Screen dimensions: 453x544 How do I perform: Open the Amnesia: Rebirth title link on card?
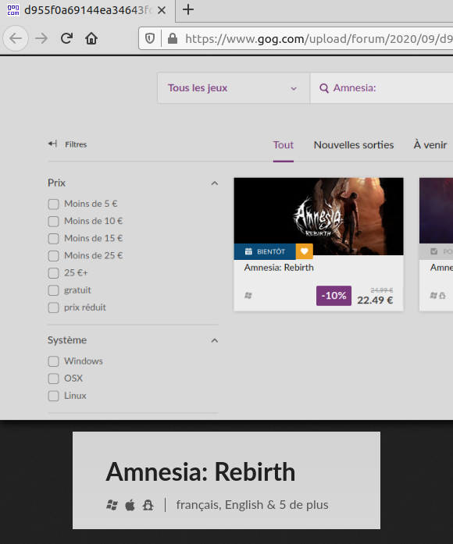[x=279, y=268]
